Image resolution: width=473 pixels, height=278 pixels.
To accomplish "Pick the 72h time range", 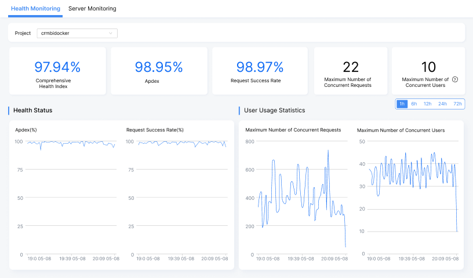I will point(457,104).
